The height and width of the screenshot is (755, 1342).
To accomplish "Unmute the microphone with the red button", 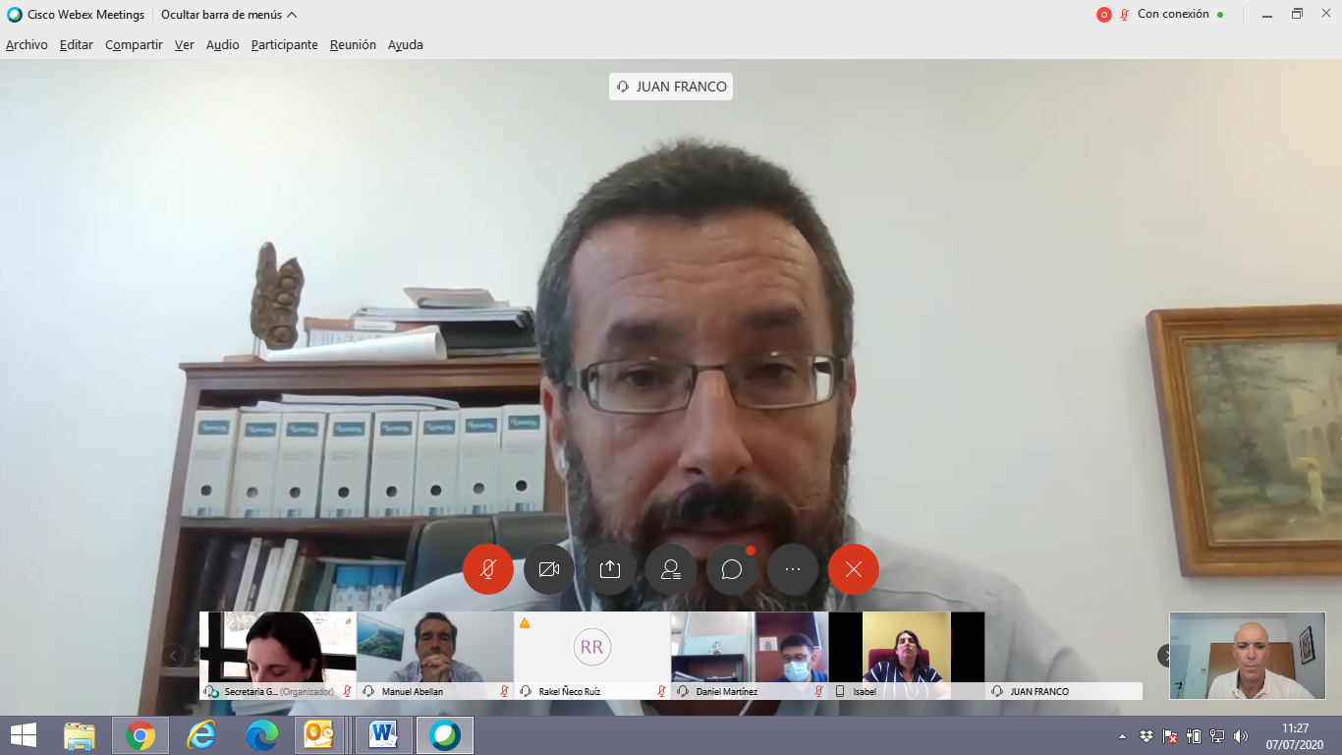I will click(x=488, y=569).
